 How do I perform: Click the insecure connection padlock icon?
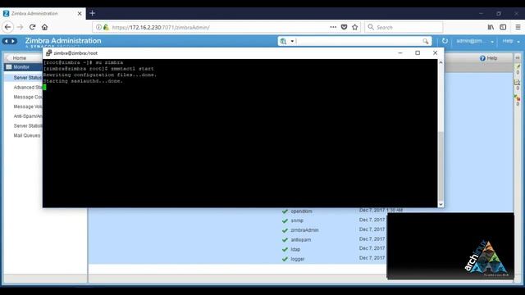106,27
